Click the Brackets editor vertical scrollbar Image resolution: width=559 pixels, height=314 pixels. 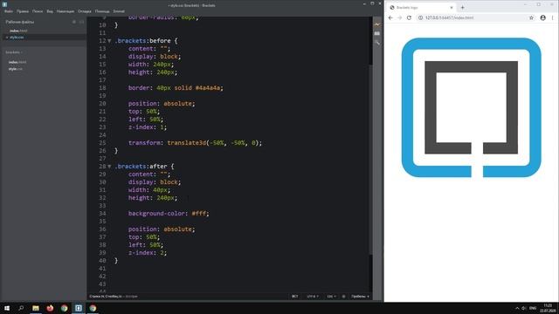(370, 160)
